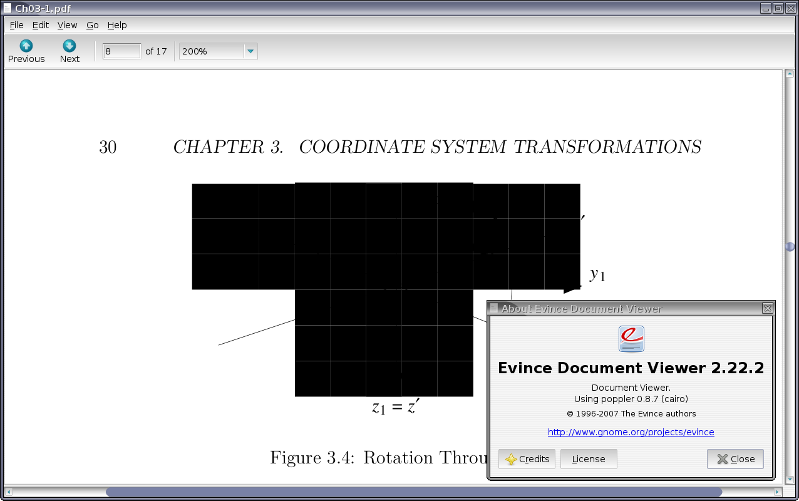Click the horizontal scrollbar right arrow
This screenshot has height=501, width=799.
(x=778, y=492)
